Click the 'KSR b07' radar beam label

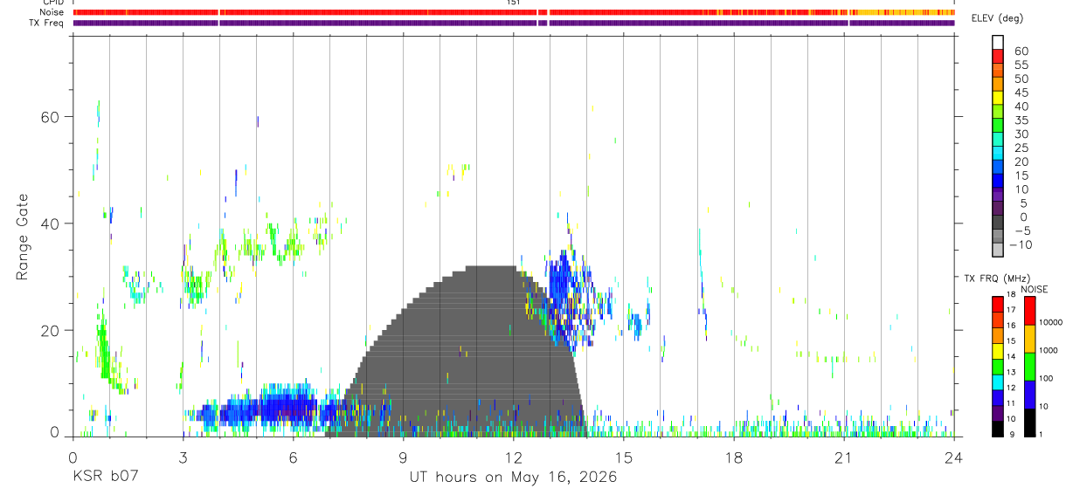[104, 477]
